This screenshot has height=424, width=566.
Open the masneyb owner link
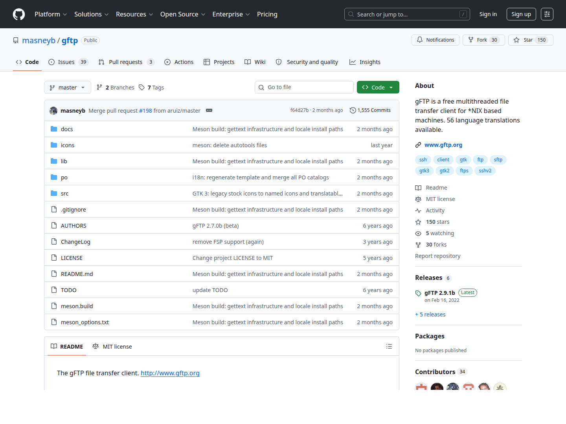(x=39, y=40)
